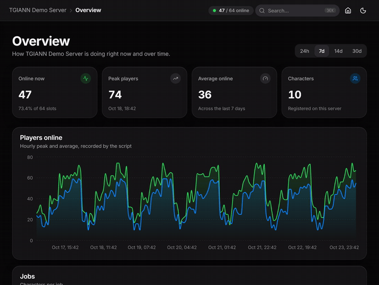The image size is (379, 285).
Task: Click the 0 y-axis label
Action: [x=31, y=241]
